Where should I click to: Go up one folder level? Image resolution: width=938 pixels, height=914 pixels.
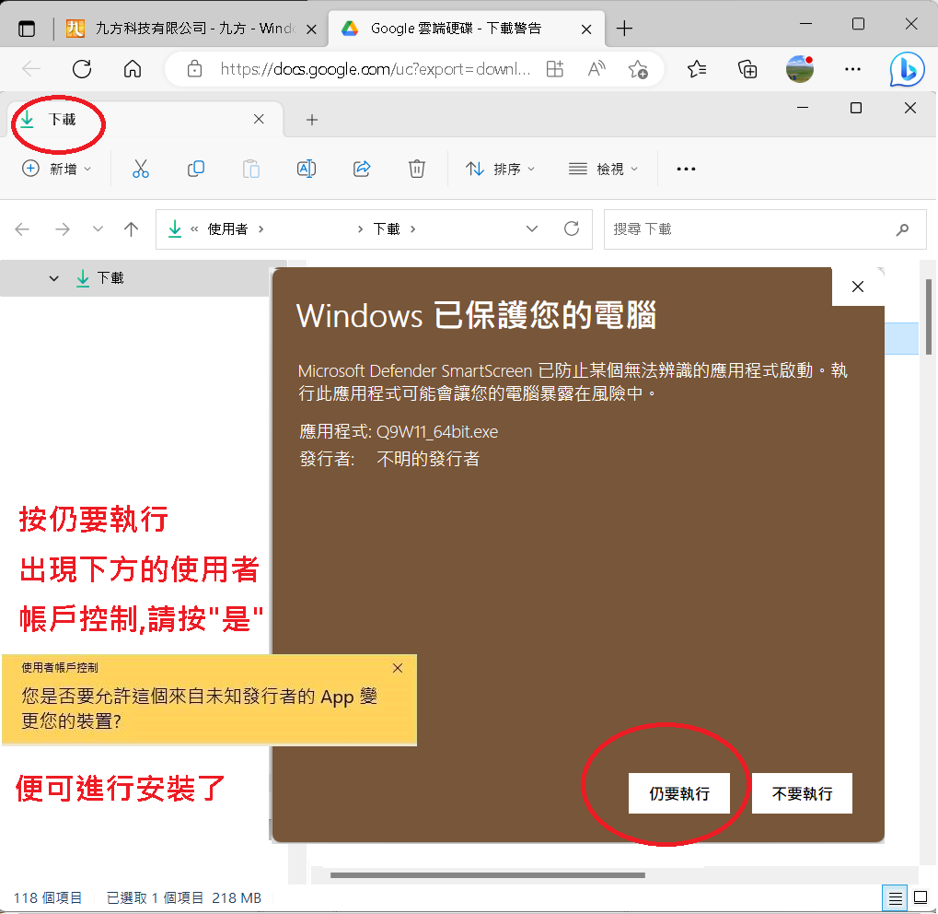tap(131, 228)
